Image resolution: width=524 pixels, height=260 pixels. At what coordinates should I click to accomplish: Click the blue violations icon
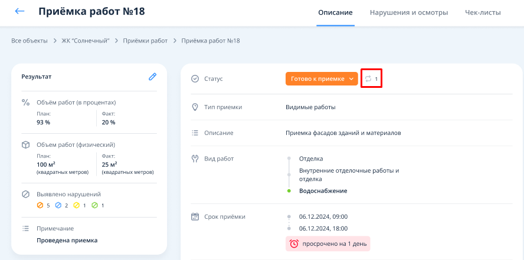[x=58, y=205]
